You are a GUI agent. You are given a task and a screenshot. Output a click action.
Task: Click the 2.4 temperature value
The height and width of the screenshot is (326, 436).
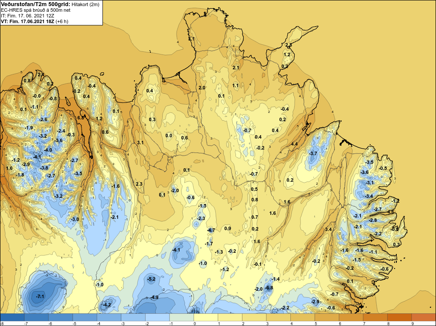click(41, 75)
